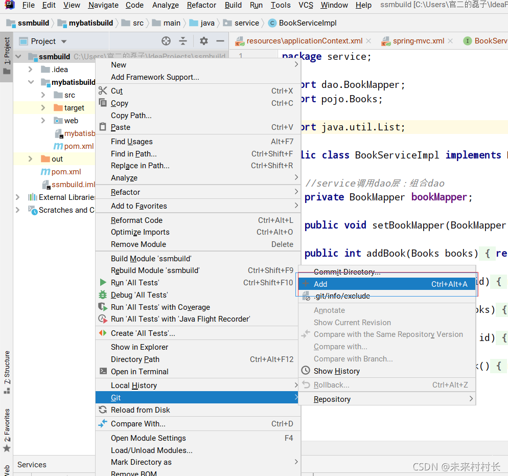508x476 pixels.
Task: Select Find in Path...
Action: click(x=198, y=153)
